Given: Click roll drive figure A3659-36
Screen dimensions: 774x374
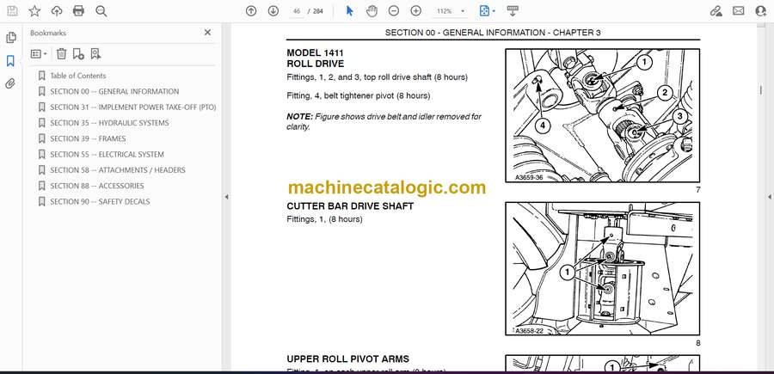Looking at the screenshot, I should pos(602,116).
